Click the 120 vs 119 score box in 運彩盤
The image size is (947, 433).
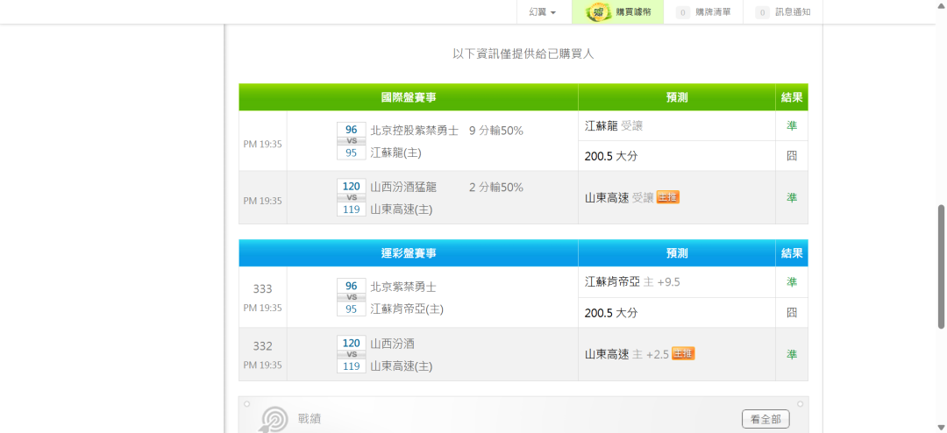tap(351, 355)
